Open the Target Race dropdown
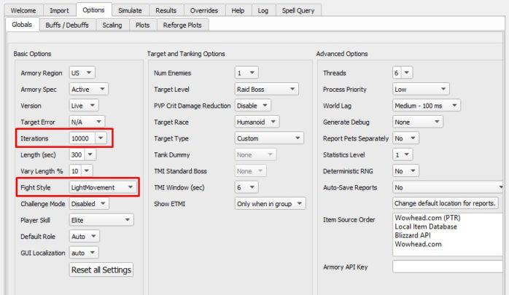The image size is (509, 295). click(255, 122)
